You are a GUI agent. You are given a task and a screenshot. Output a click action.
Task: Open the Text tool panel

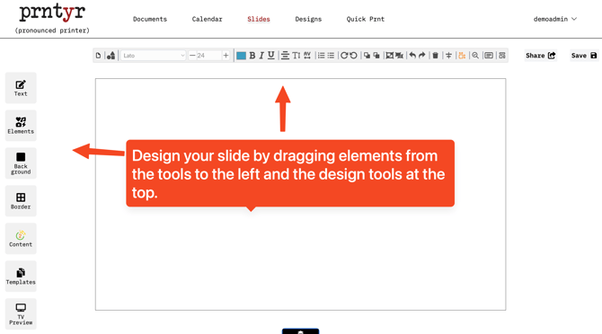[21, 88]
